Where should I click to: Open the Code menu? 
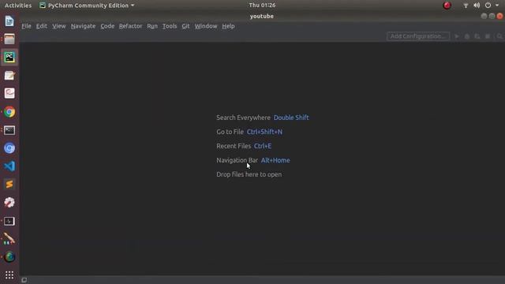click(x=107, y=26)
